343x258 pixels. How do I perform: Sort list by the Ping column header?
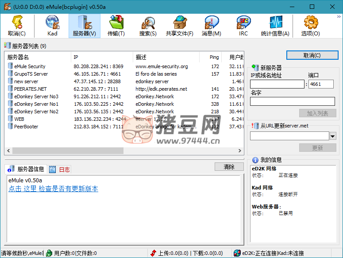[x=214, y=57]
